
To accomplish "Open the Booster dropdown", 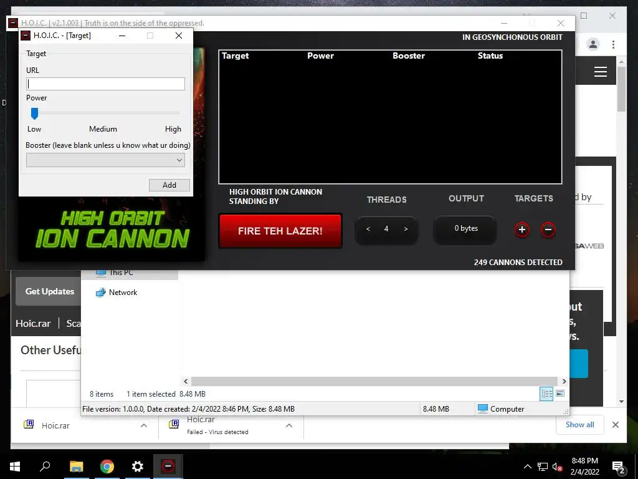I will 105,160.
